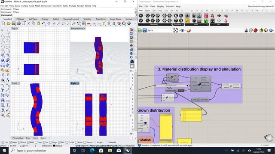Click the Grasshopper zoom extents icon
Viewport: 275px width, 154px height.
pos(176,30)
